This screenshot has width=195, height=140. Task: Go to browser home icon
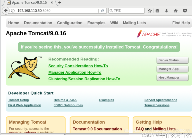[176, 11]
